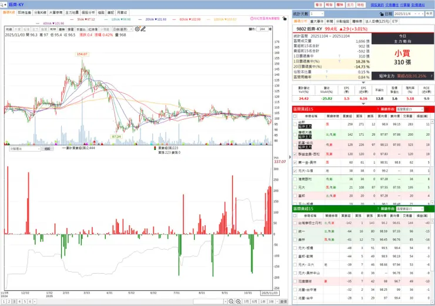Switch to the 分點K線 tab
This screenshot has width=435, height=306.
(40, 12)
